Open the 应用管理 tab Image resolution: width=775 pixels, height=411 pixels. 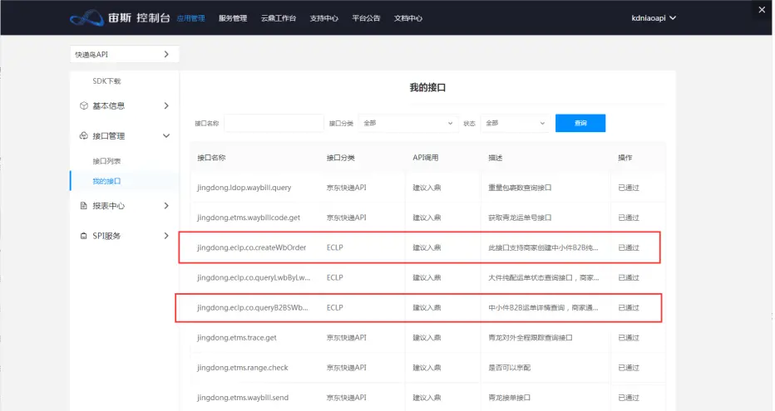190,18
